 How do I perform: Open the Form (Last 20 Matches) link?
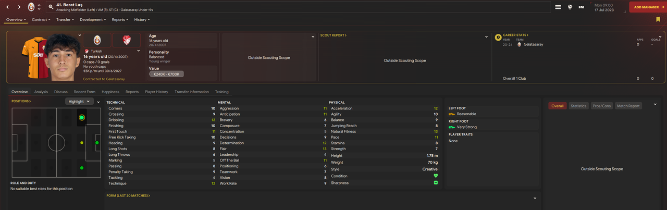pyautogui.click(x=128, y=196)
